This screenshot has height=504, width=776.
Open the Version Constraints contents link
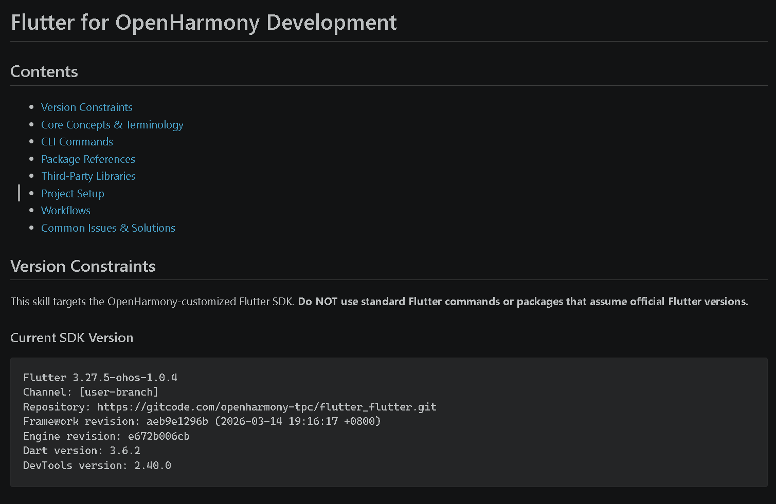point(87,107)
